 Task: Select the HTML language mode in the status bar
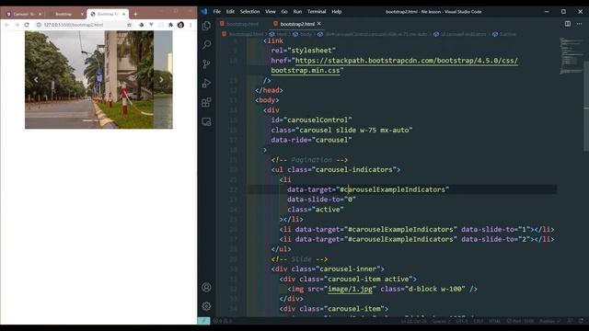point(494,321)
